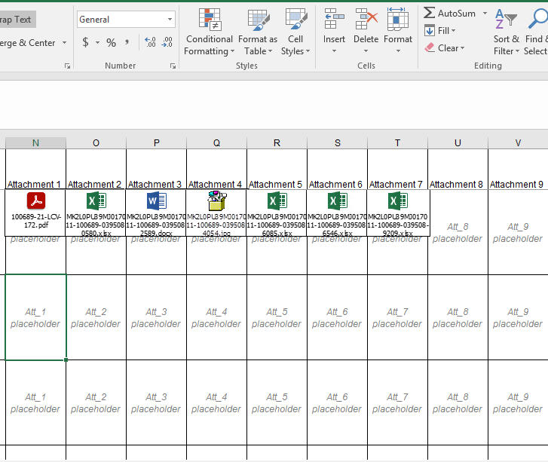
Task: Select column U header
Action: (x=458, y=143)
